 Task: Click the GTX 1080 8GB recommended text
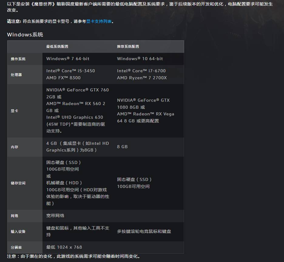[143, 104]
